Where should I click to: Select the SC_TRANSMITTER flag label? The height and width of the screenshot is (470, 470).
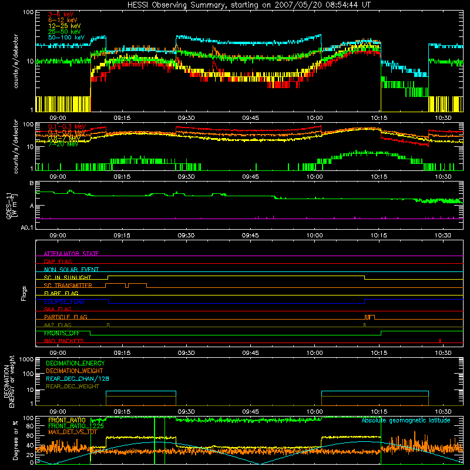tap(68, 286)
